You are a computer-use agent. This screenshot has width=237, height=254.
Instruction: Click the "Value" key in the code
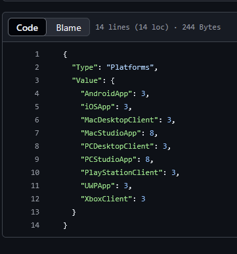[87, 80]
